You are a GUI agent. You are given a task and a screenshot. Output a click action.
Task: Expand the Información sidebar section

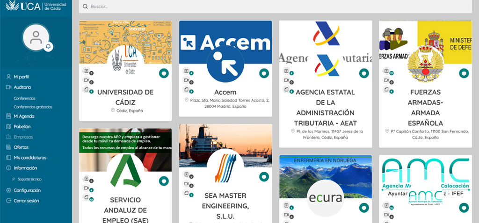(25, 168)
